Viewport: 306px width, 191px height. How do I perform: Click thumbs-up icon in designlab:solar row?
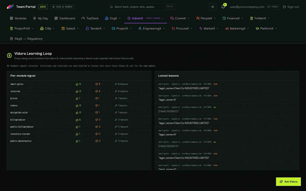coord(77,113)
